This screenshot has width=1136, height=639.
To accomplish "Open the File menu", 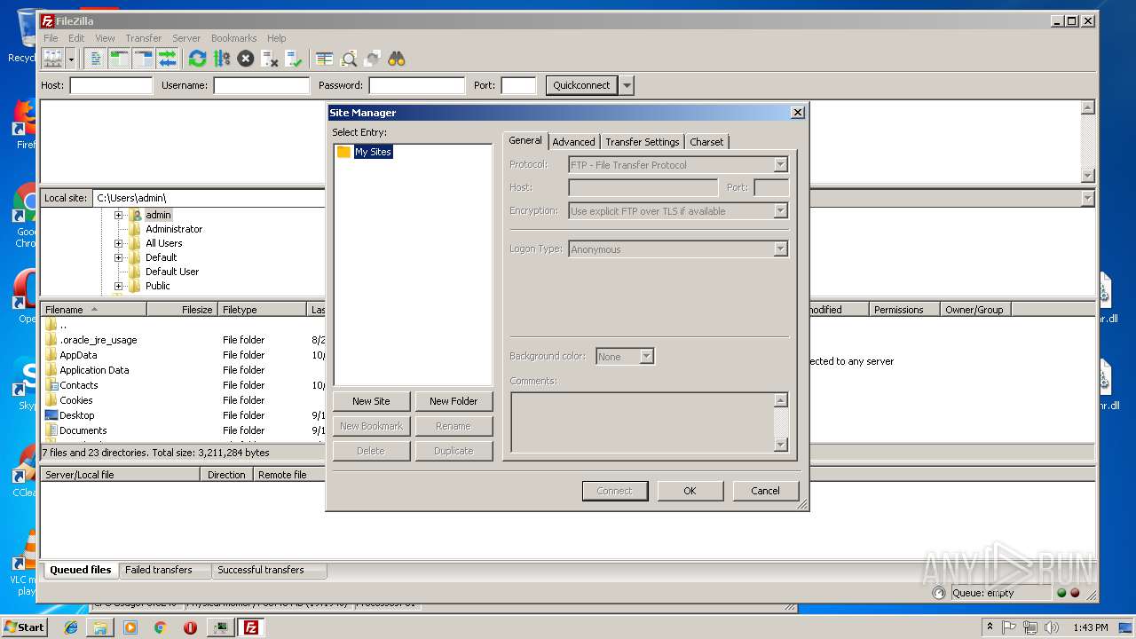I will (x=51, y=38).
